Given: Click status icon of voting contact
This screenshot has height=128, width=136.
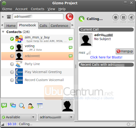Looking at the screenshot, I should coord(12,47).
